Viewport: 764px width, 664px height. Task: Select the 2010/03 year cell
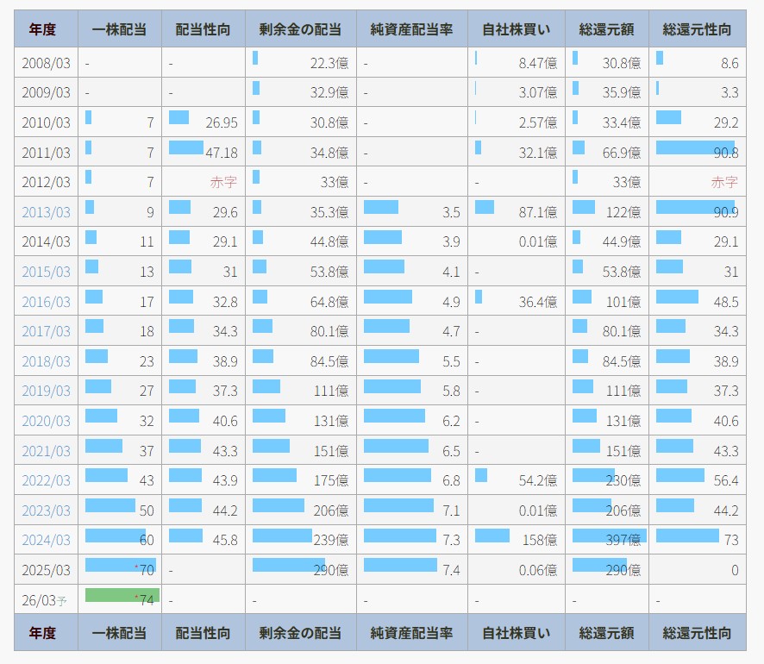click(x=47, y=122)
